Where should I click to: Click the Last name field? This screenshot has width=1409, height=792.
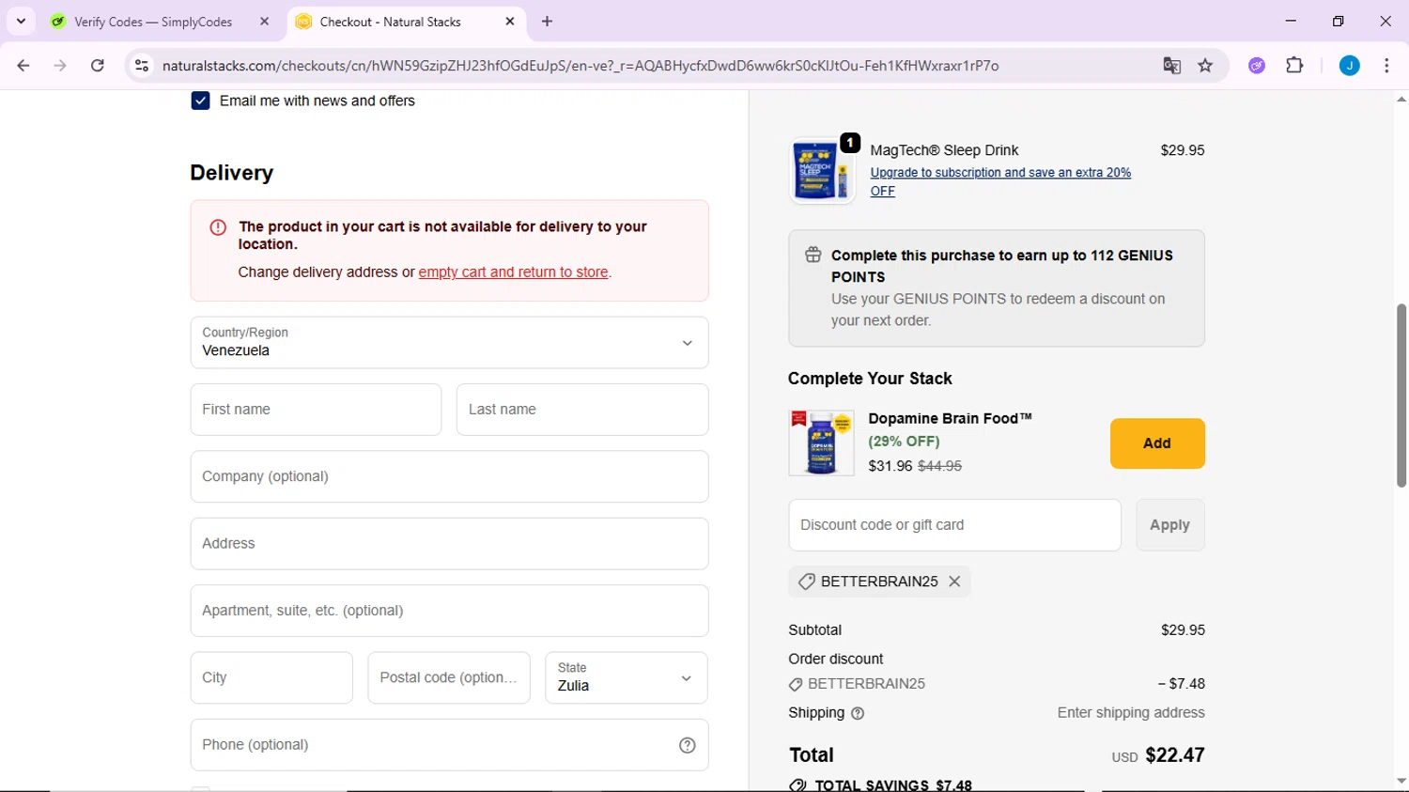582,410
